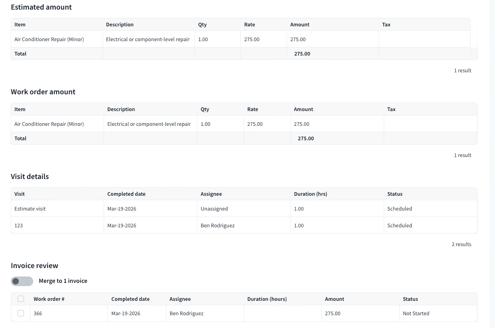This screenshot has height=328, width=495.
Task: Click the Estimate visit row in Visit details
Action: click(244, 209)
